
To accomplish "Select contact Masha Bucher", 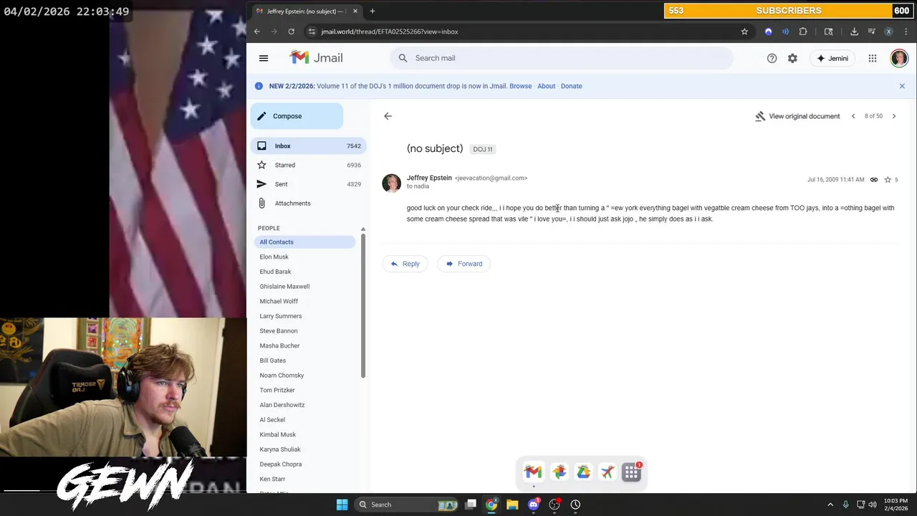I will click(279, 345).
